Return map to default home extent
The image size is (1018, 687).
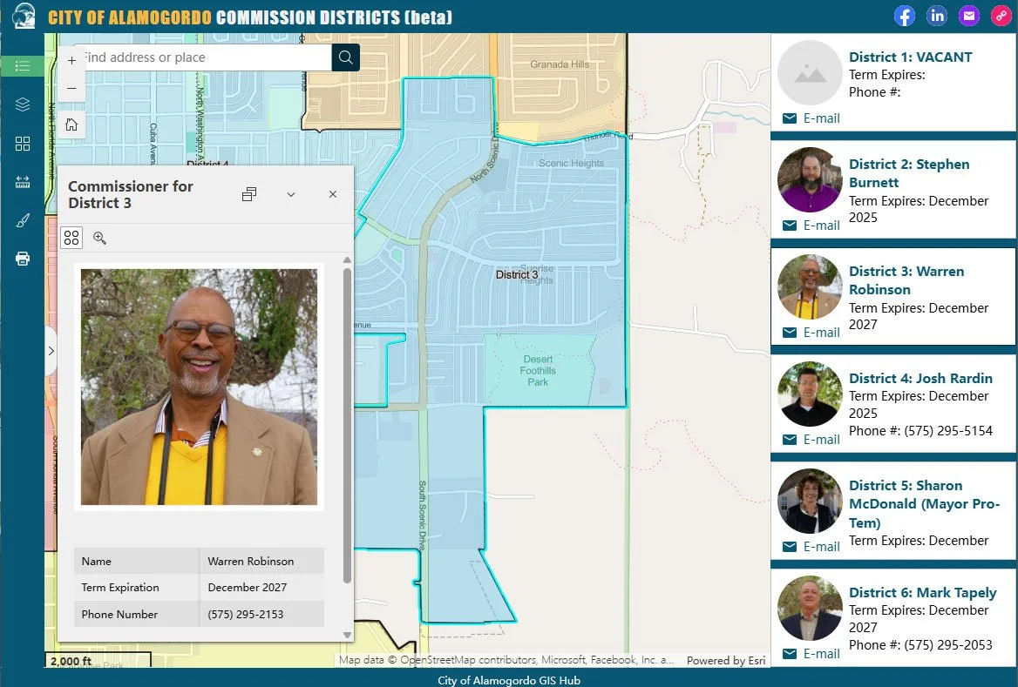click(x=71, y=124)
